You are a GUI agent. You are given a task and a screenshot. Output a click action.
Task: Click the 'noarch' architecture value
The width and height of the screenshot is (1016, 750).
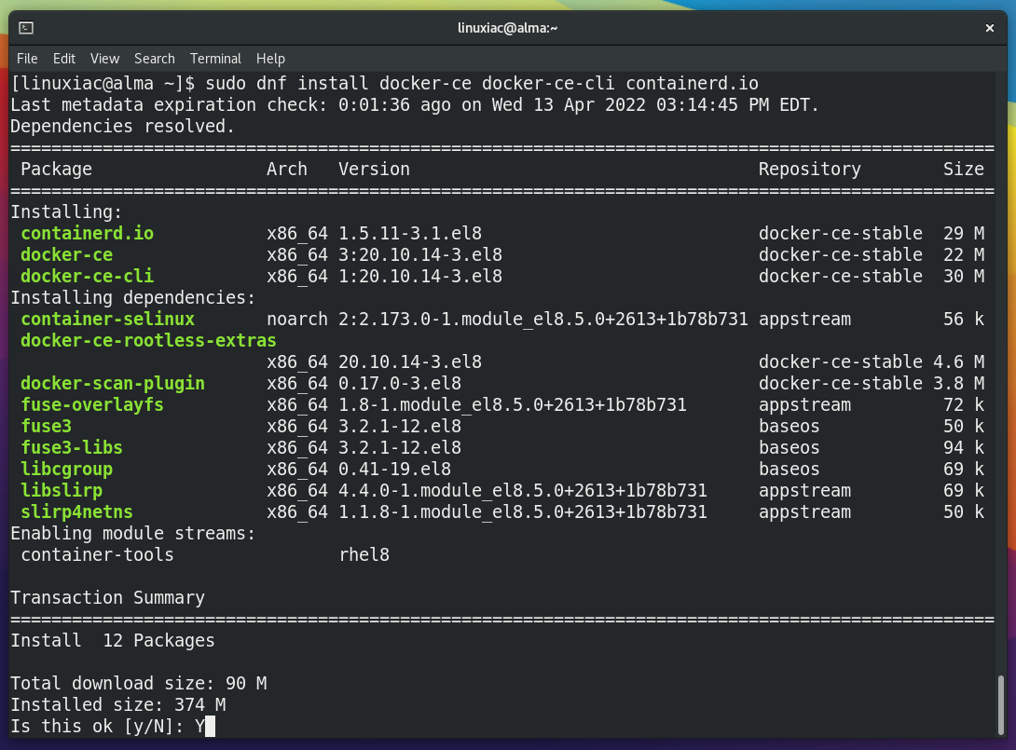click(x=297, y=319)
